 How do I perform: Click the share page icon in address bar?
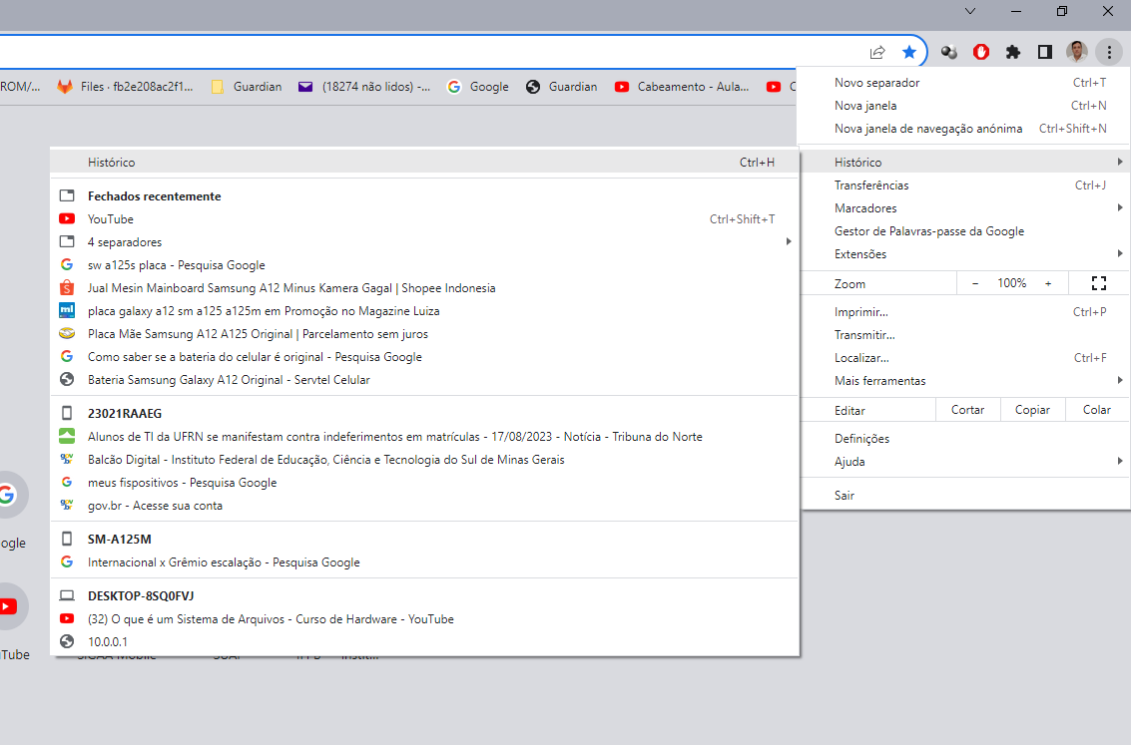pos(877,52)
